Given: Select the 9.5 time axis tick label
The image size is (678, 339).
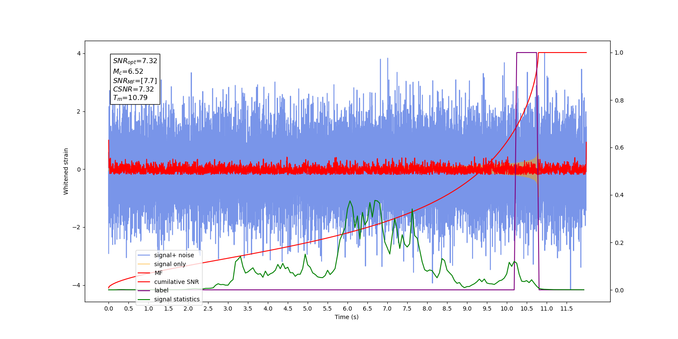Looking at the screenshot, I should click(x=487, y=308).
